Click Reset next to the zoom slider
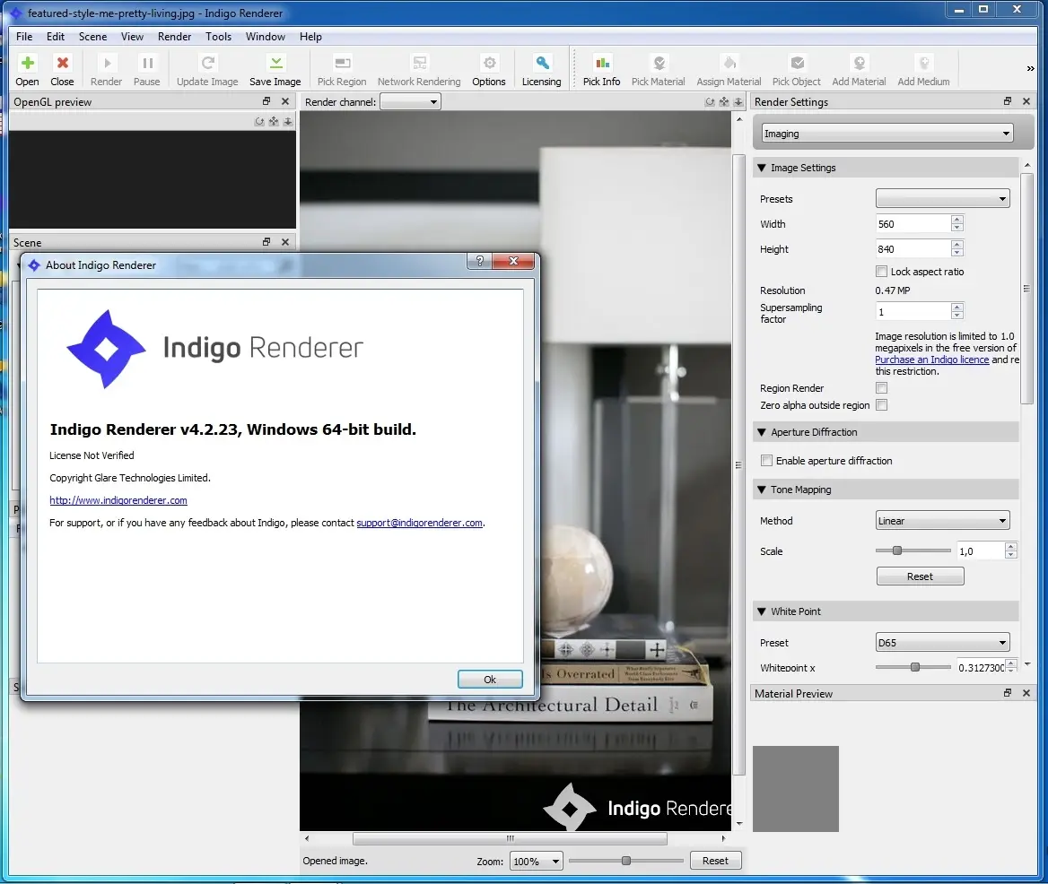Screen dimensions: 1048x884 pyautogui.click(x=715, y=861)
